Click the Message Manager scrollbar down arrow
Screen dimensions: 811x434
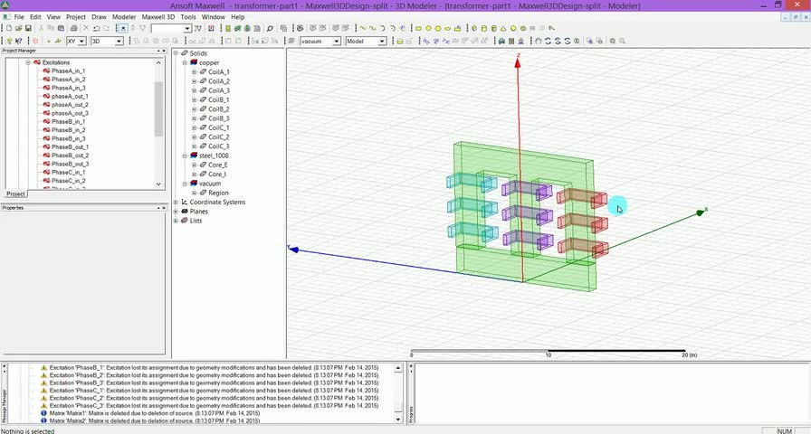pos(398,420)
